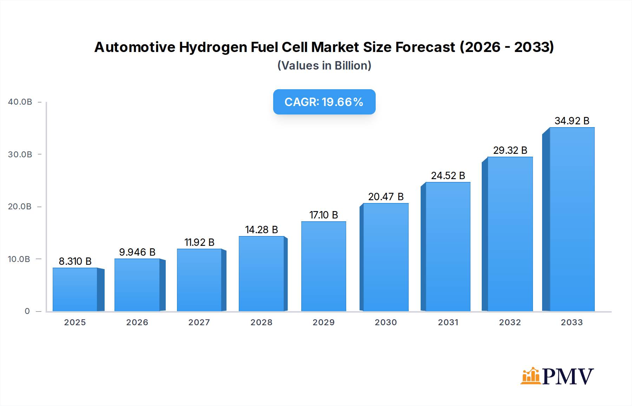Select the 2026 label on x-axis
The width and height of the screenshot is (632, 406).
[137, 322]
